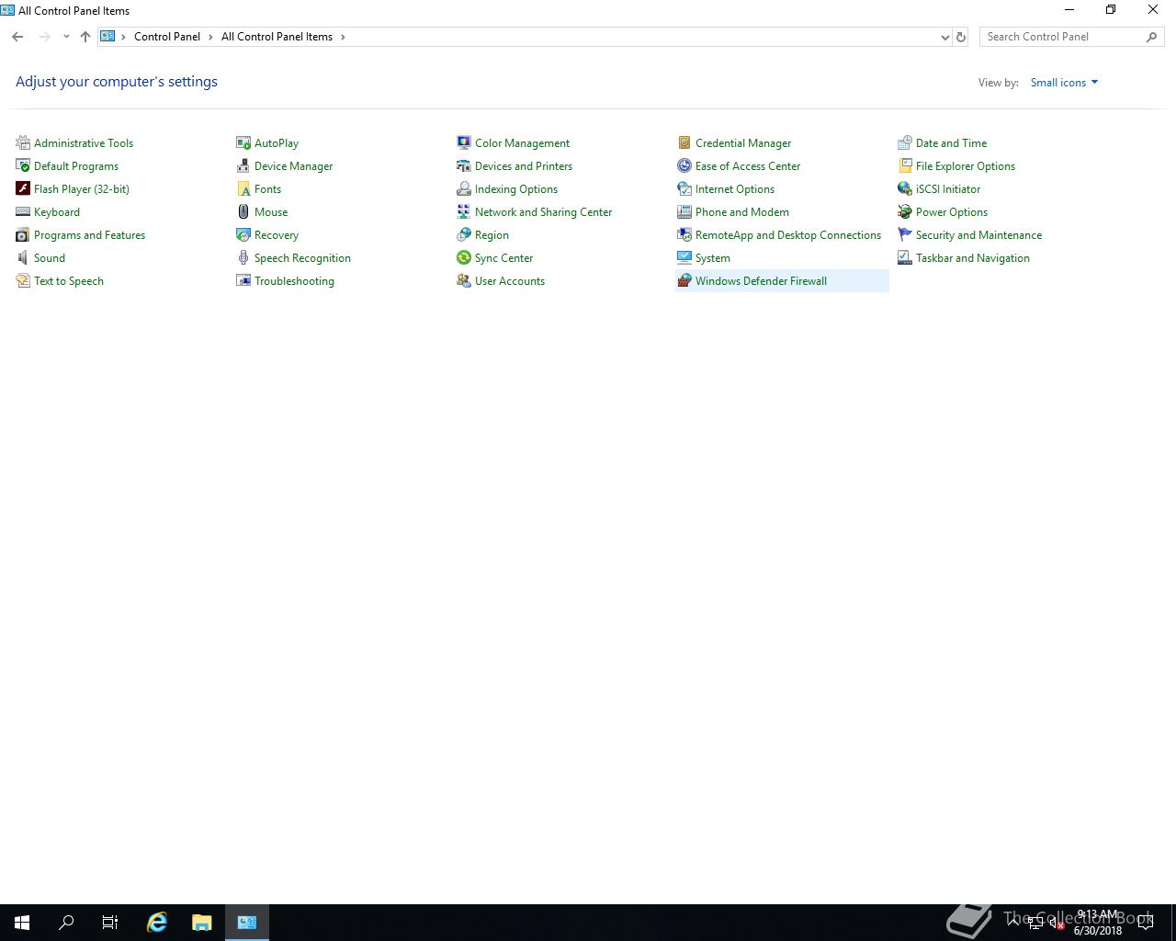Click the Text to Speech icon

[23, 280]
